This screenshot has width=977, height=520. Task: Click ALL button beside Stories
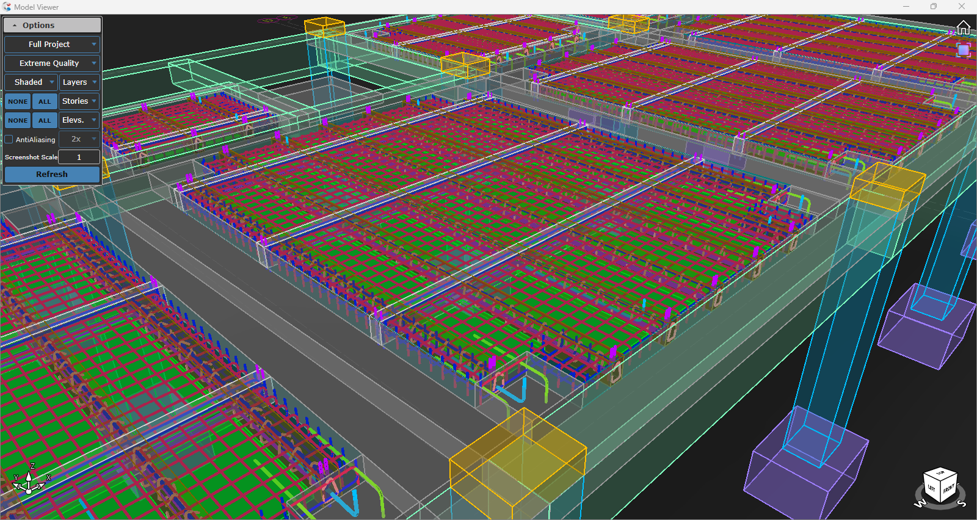point(45,101)
